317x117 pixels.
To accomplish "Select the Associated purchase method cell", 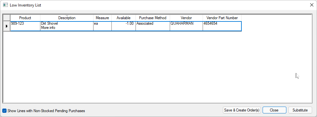I will (153, 26).
